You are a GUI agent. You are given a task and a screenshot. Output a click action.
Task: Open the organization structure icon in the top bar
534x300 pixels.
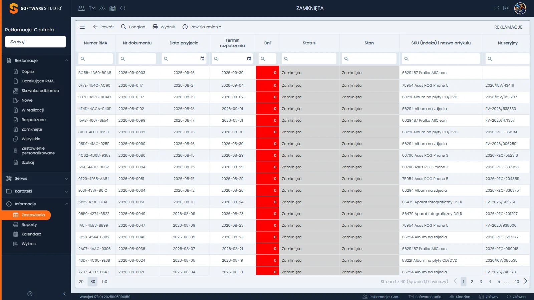click(x=102, y=8)
